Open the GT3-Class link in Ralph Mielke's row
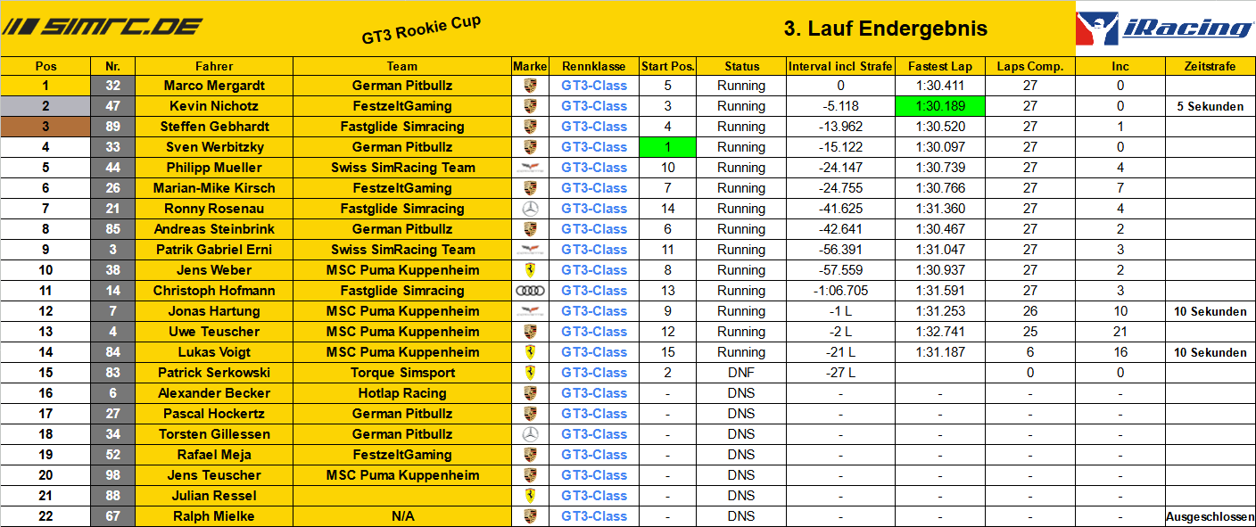1256x527 pixels. point(594,516)
